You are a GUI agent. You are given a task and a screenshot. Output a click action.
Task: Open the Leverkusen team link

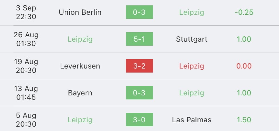tap(80, 66)
